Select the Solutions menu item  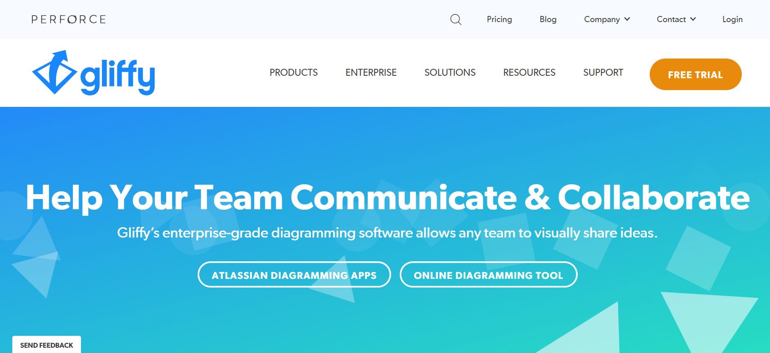[450, 72]
